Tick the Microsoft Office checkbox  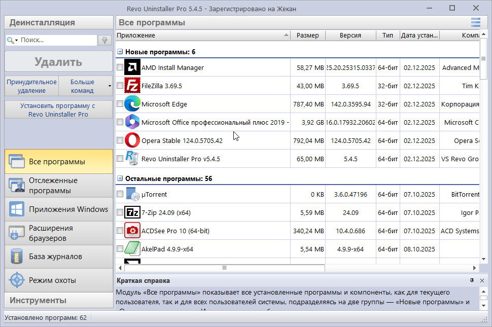120,122
